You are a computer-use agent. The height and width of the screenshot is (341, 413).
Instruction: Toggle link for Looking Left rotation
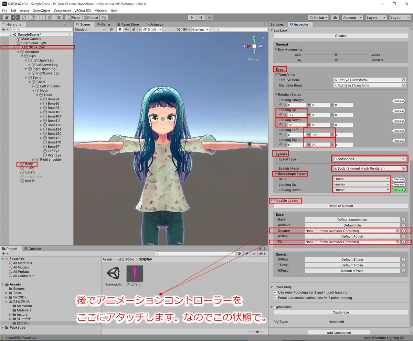tap(280, 135)
